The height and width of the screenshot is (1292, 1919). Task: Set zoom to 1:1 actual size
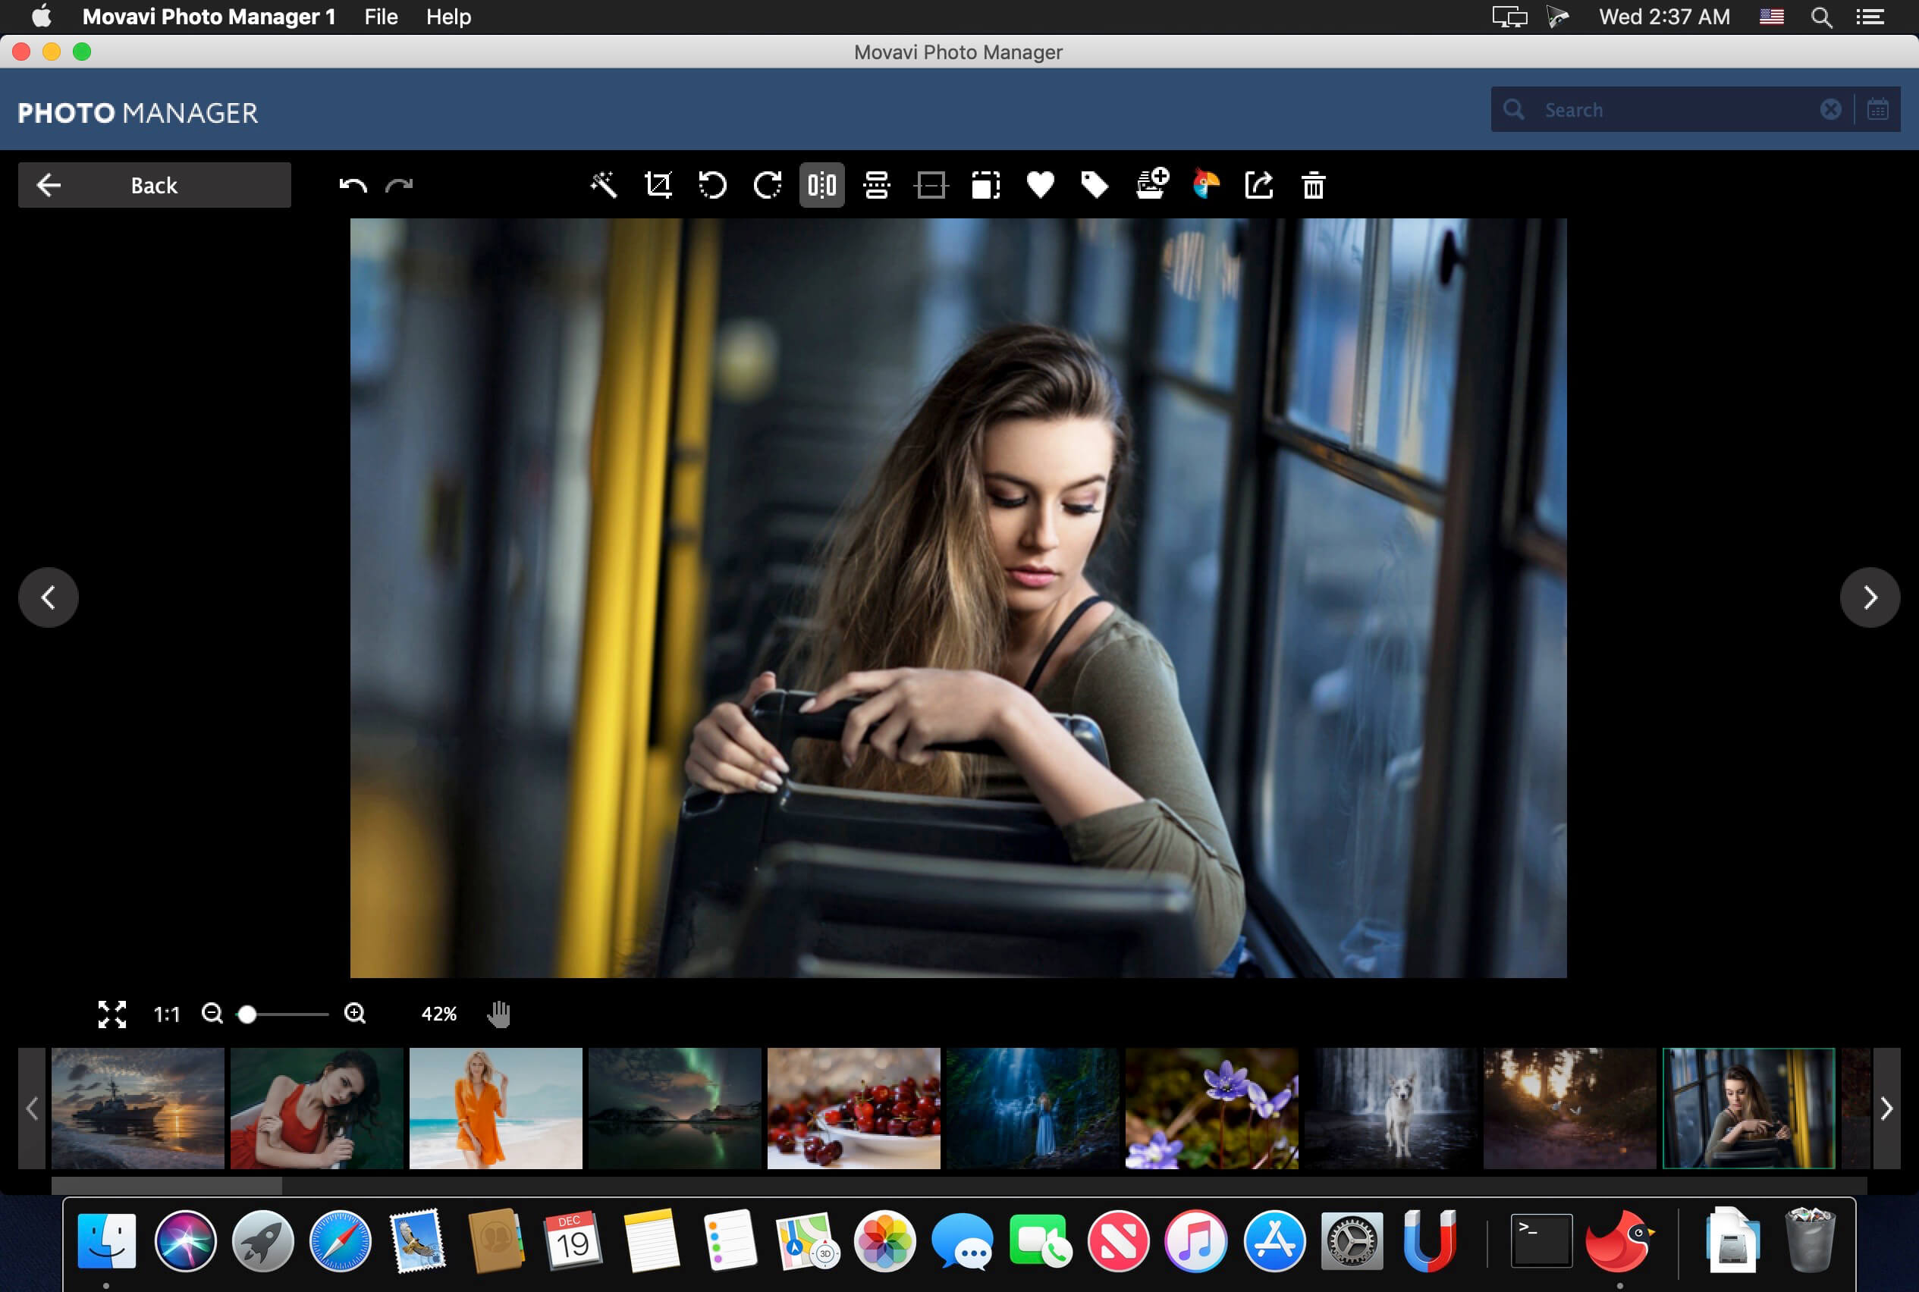click(x=167, y=1014)
